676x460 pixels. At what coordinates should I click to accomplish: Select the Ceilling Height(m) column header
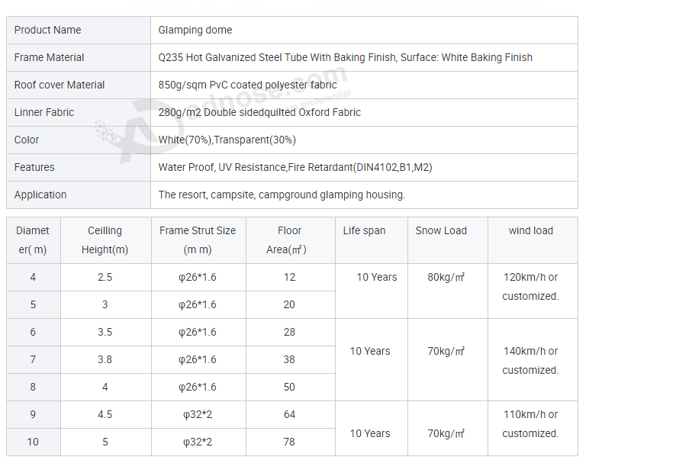[x=105, y=240]
